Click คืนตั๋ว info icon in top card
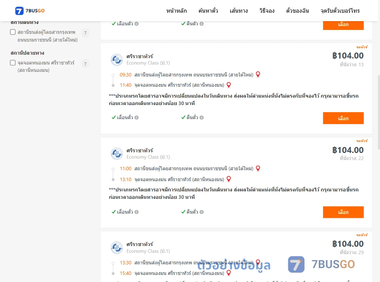This screenshot has height=282, width=380. pos(202,24)
